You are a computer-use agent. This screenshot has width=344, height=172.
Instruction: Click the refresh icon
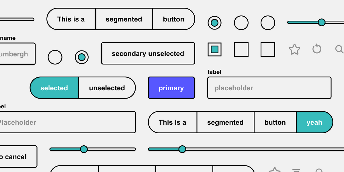coord(317,49)
